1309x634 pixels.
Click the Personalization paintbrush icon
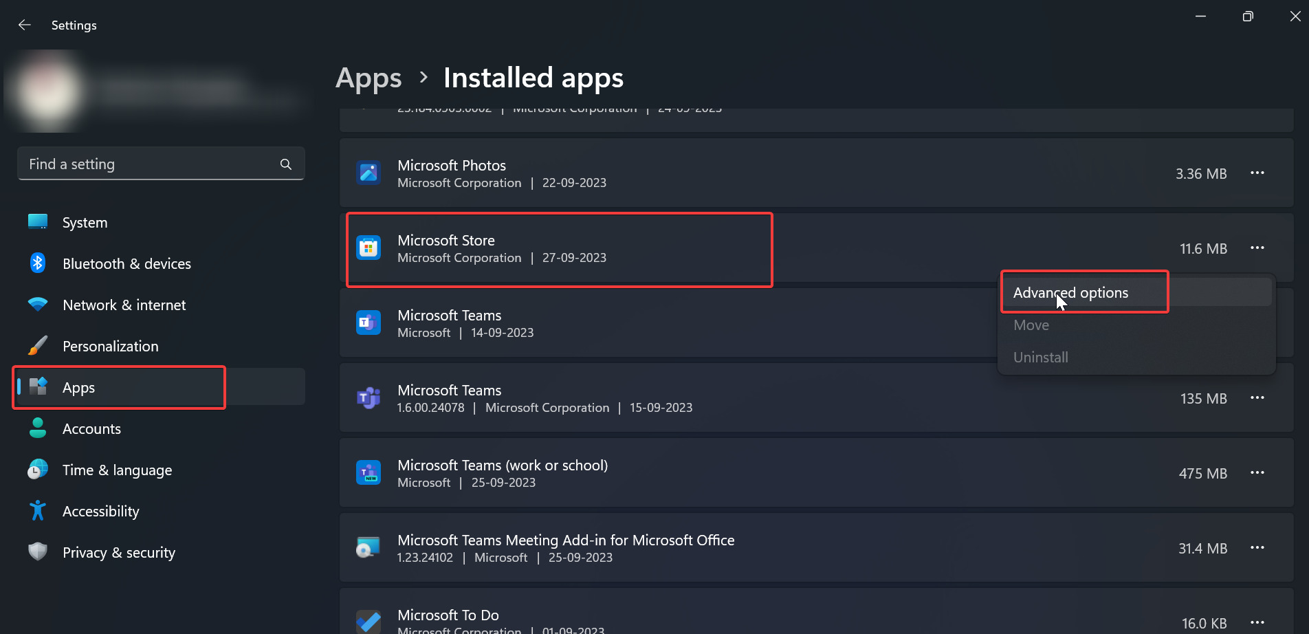click(38, 345)
